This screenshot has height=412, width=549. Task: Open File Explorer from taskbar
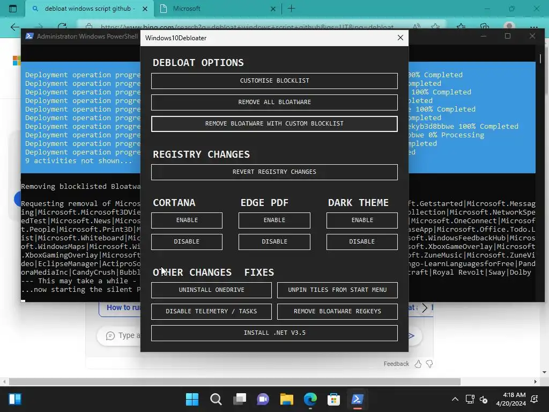click(286, 399)
